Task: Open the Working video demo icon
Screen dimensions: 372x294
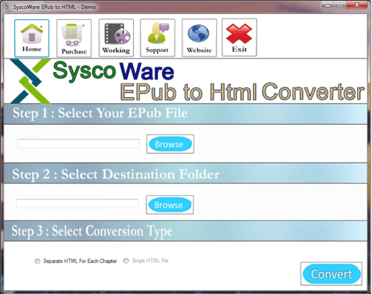Action: point(116,38)
